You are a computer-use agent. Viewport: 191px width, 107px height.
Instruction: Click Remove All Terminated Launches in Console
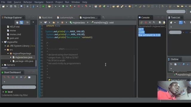pyautogui.click(x=154, y=23)
